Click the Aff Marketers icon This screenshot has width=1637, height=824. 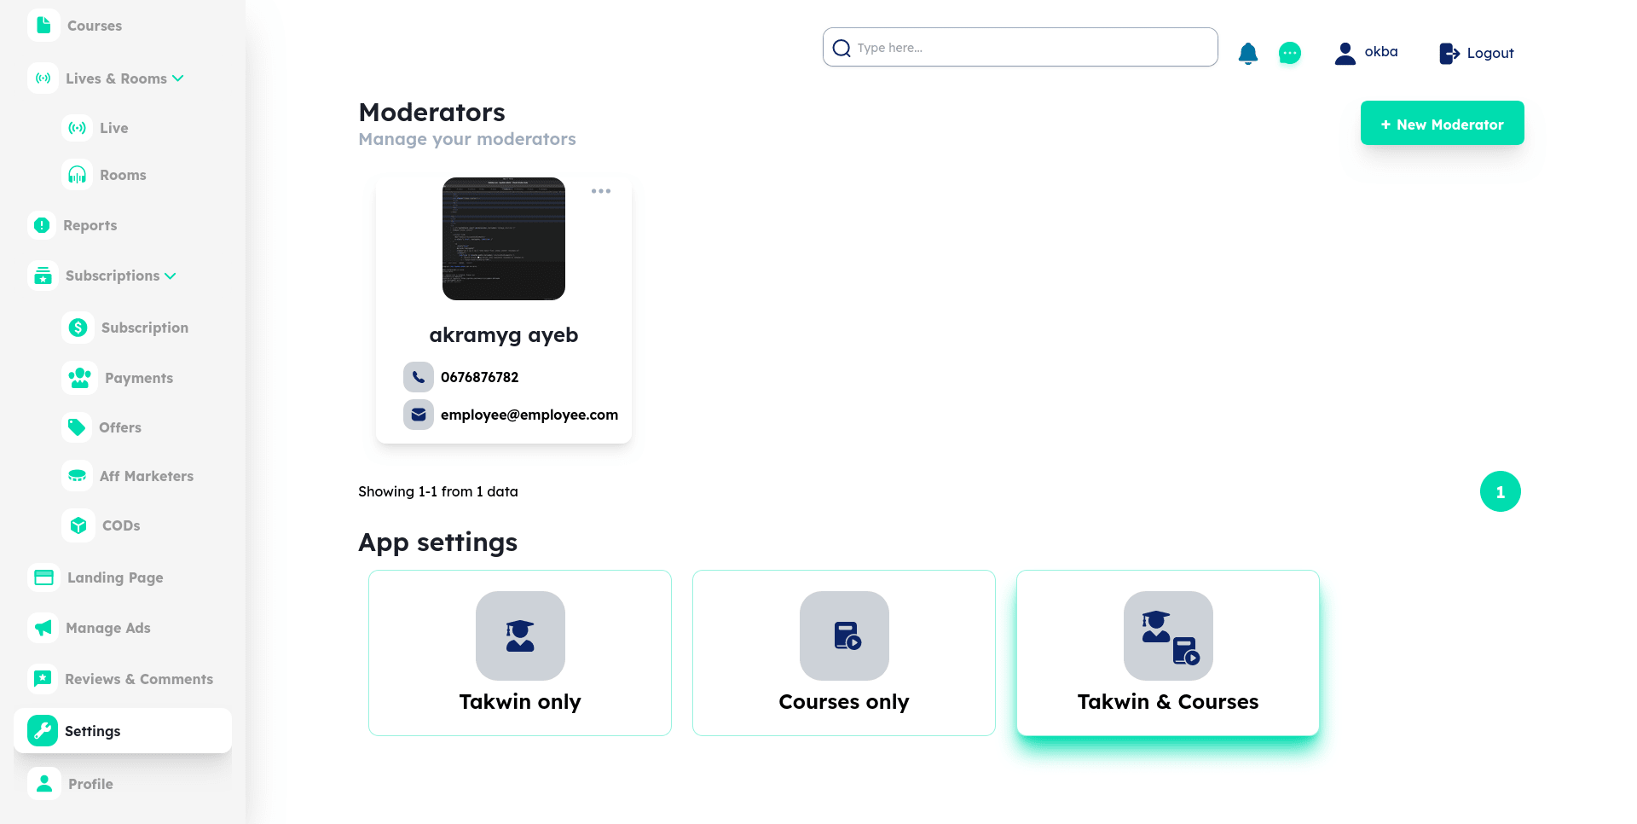point(78,476)
